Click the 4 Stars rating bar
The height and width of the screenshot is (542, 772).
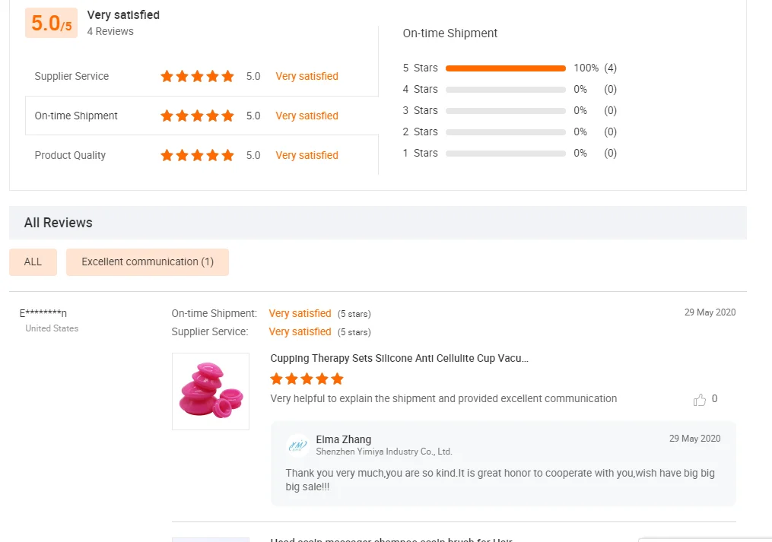(505, 90)
